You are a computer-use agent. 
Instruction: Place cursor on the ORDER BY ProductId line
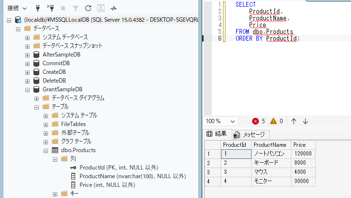268,38
